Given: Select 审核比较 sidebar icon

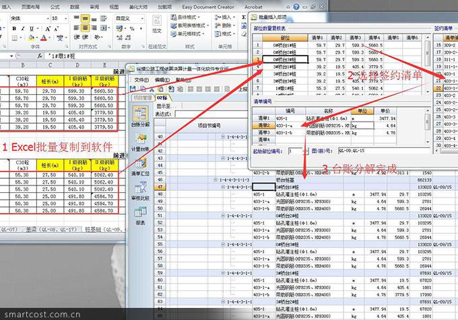Looking at the screenshot, I should click(141, 191).
